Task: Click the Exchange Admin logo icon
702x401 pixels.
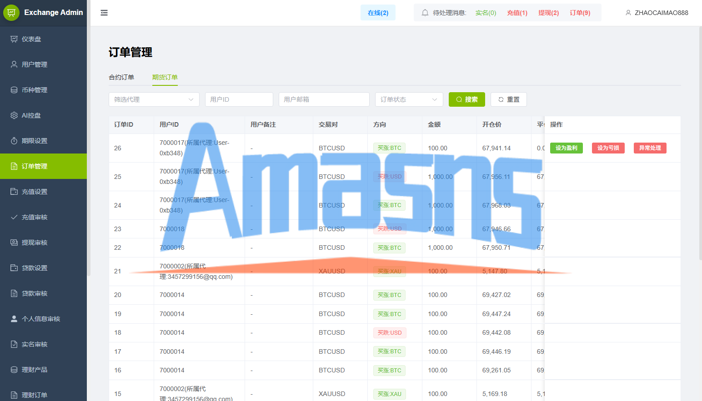Action: tap(11, 13)
